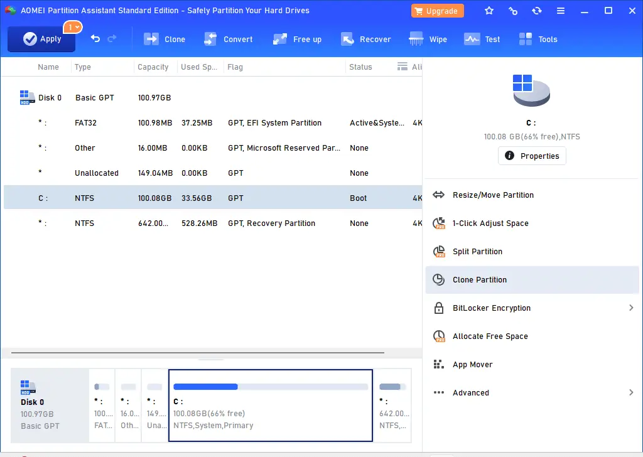Select the Unallocated 149.04MB row
The width and height of the screenshot is (643, 457).
point(213,173)
